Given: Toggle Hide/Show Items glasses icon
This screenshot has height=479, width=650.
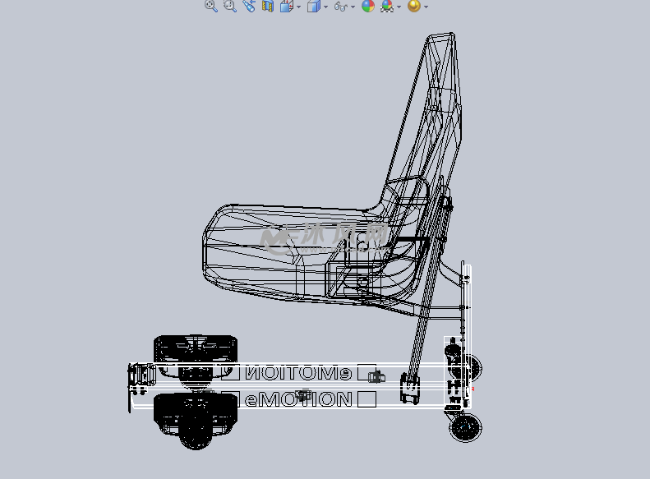Looking at the screenshot, I should coord(340,7).
